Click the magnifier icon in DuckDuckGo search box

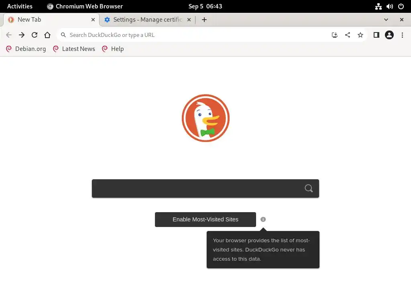coord(309,188)
